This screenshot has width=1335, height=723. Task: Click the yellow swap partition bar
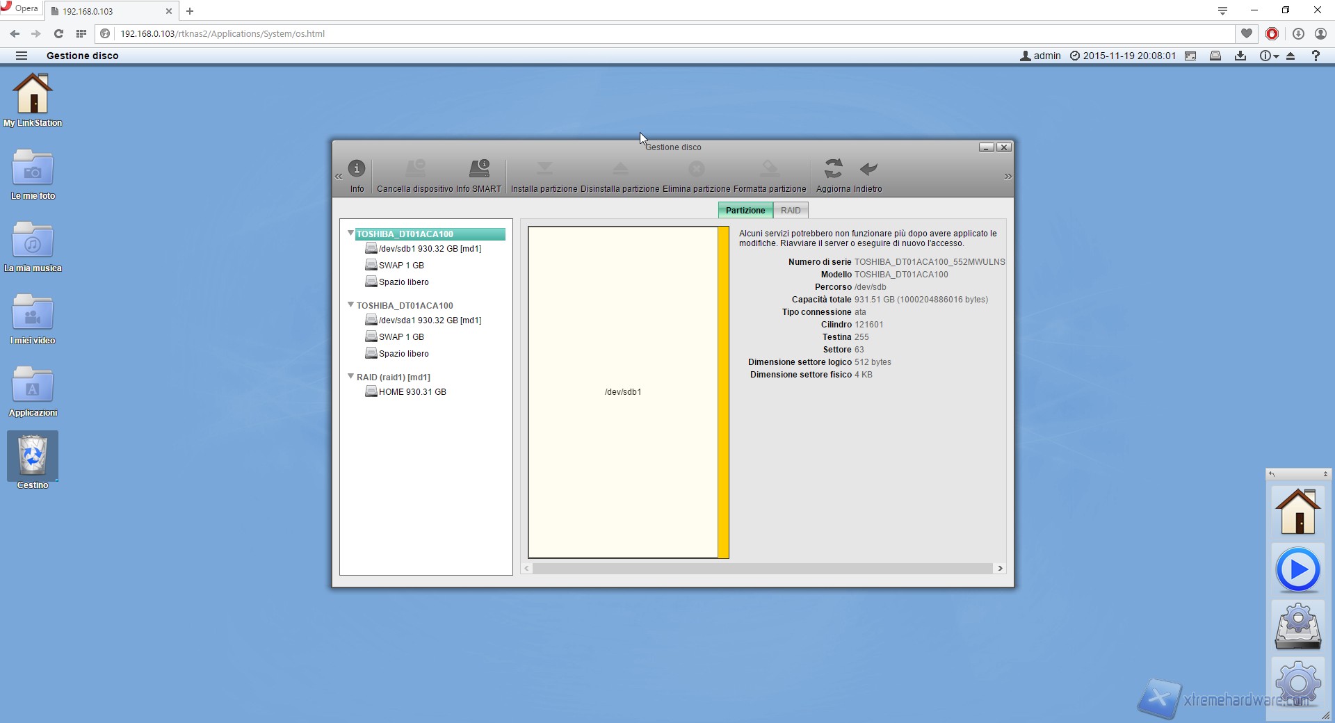pos(723,392)
